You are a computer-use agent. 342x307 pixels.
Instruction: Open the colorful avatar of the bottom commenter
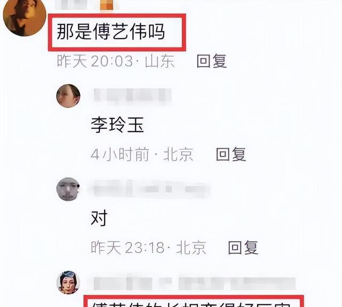pos(68,282)
